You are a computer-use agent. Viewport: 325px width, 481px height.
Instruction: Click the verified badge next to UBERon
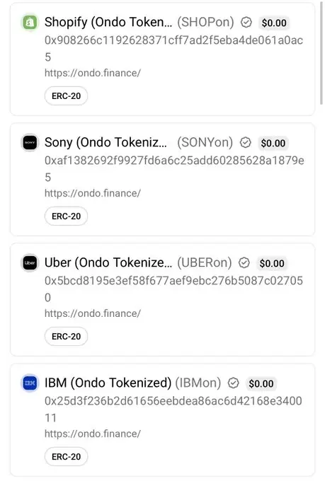pyautogui.click(x=244, y=262)
